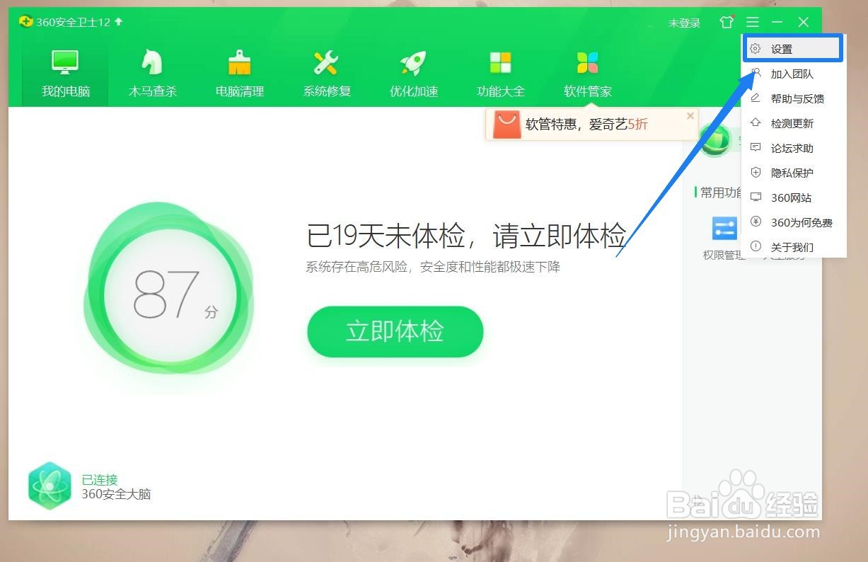Click the upload arrow icon beside 检测更新
The width and height of the screenshot is (868, 562).
(756, 122)
